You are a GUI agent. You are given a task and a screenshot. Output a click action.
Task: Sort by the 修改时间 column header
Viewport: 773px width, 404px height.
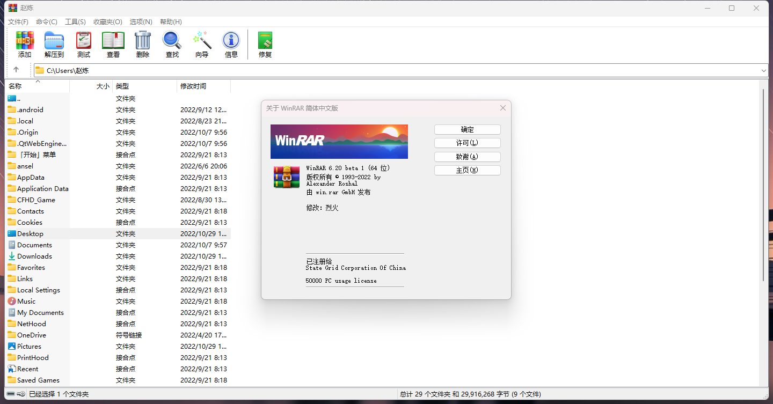click(204, 86)
